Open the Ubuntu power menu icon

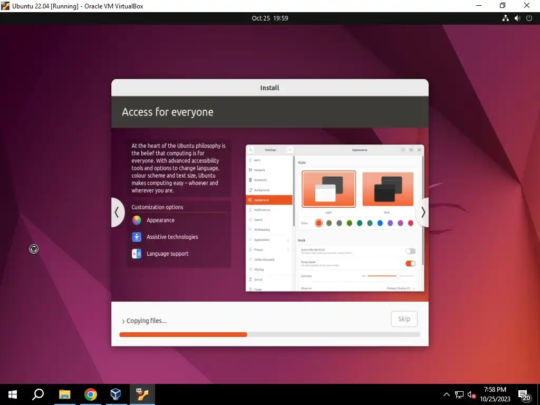click(x=529, y=18)
